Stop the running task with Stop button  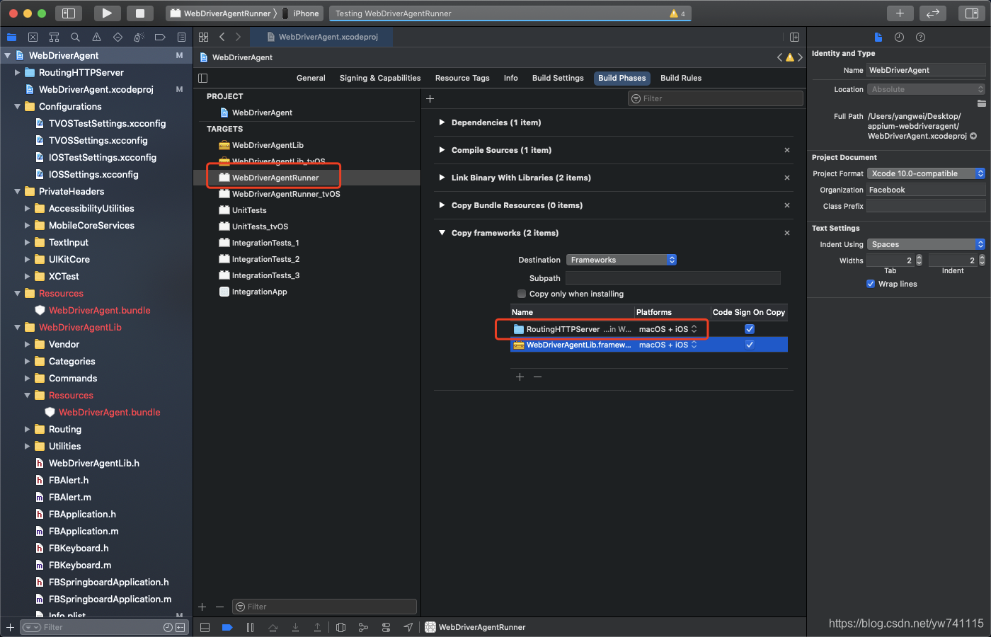140,13
